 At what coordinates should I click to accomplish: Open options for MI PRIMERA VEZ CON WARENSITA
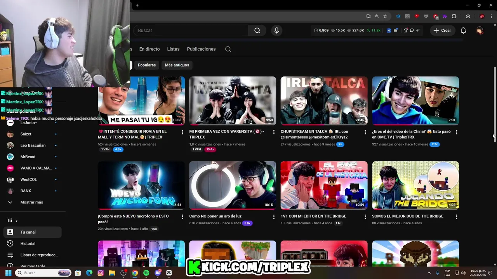point(273,132)
